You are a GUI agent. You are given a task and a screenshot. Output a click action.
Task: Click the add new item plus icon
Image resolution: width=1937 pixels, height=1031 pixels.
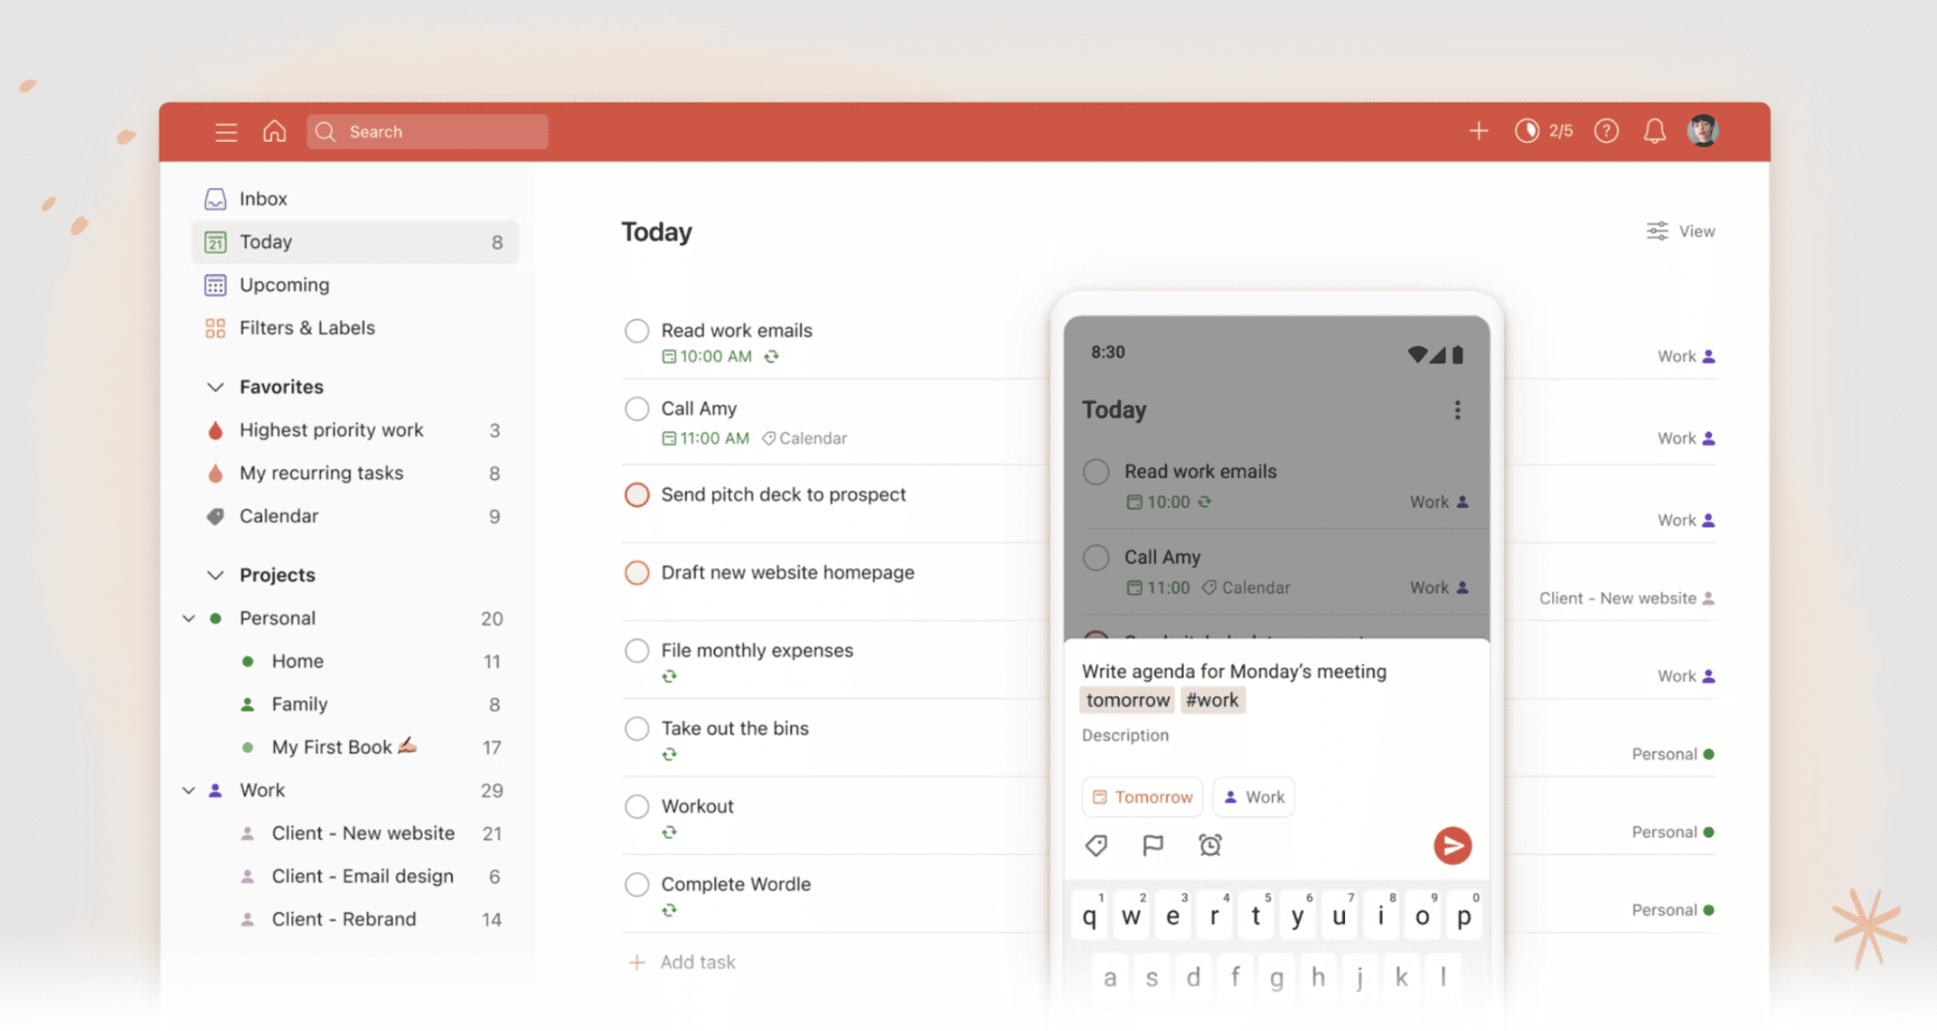point(1478,131)
